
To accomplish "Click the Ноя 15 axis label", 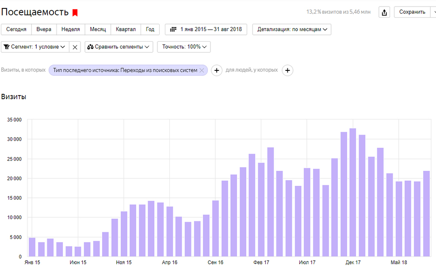I will 124,262.
